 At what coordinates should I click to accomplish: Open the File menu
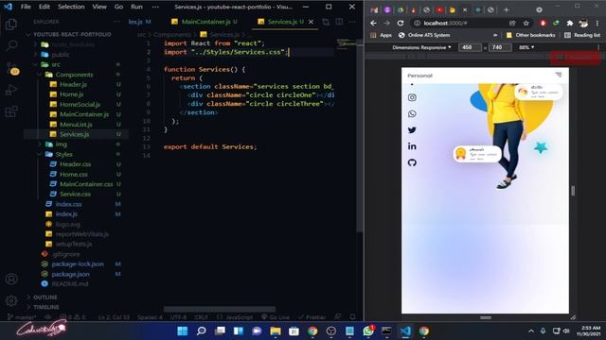pos(26,7)
